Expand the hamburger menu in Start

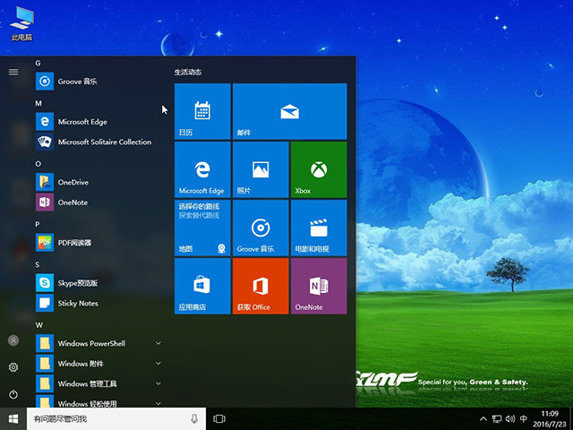click(13, 72)
